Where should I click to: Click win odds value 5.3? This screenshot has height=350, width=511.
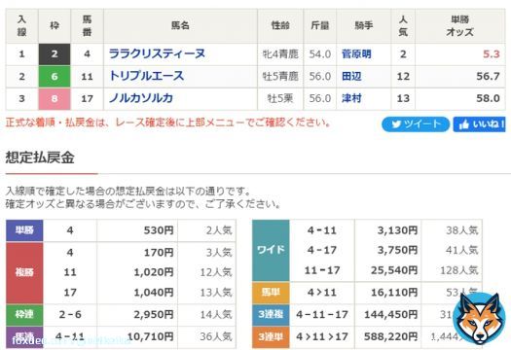coord(492,54)
